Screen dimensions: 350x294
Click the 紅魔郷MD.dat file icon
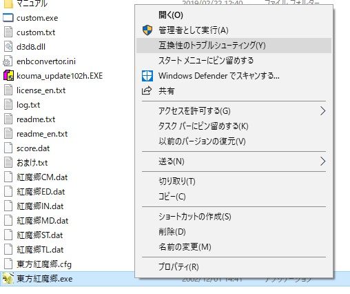pos(8,221)
